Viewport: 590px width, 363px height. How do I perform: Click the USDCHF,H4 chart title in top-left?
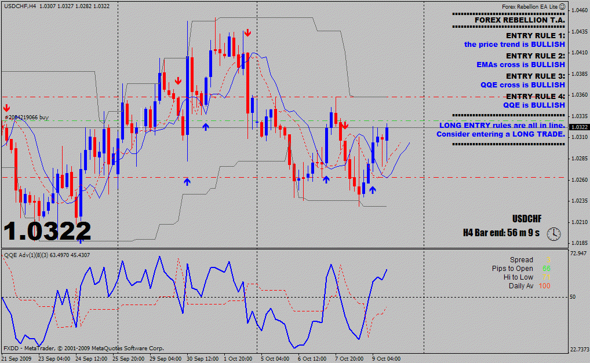[20, 5]
